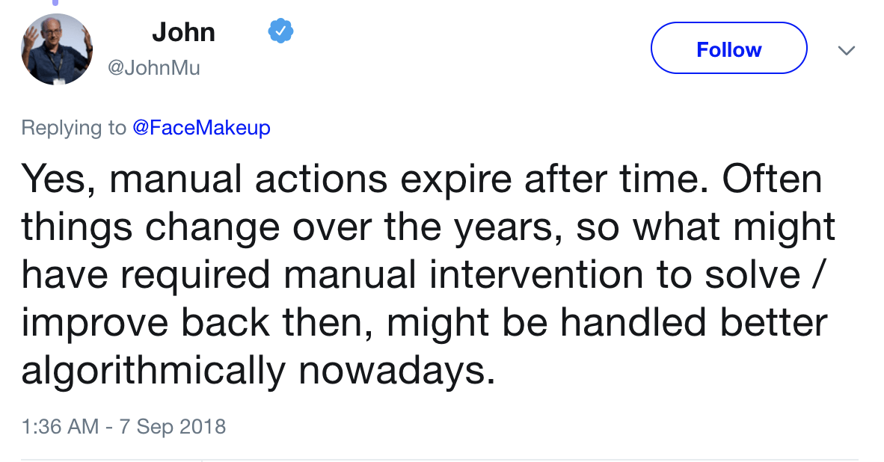Click the Twitter verification checkmark icon
The height and width of the screenshot is (462, 884).
click(x=280, y=31)
